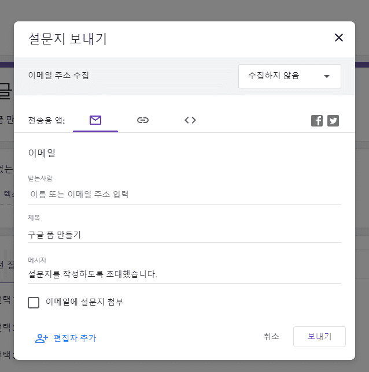This screenshot has width=369, height=372.
Task: Click the 편집자 추가 link
Action: pyautogui.click(x=65, y=338)
